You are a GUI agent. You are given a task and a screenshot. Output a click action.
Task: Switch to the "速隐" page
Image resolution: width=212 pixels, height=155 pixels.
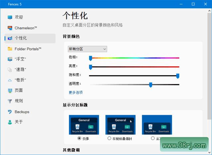point(30,70)
